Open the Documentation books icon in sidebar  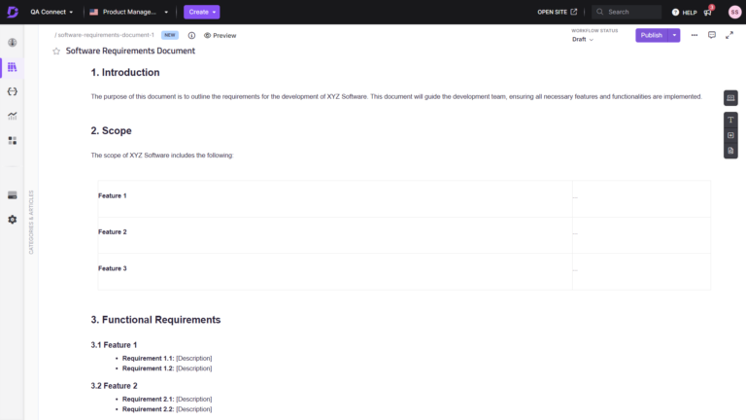coord(12,67)
